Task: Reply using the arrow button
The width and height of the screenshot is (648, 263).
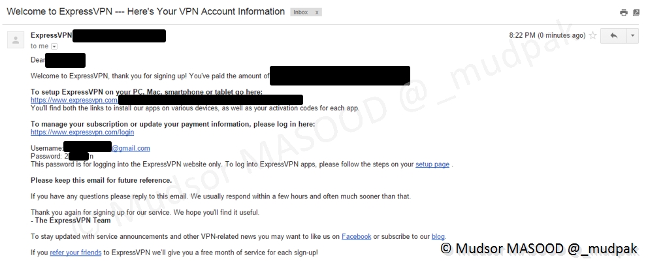Action: tap(613, 35)
